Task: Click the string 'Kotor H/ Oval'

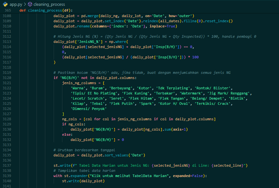Action: click(174, 104)
